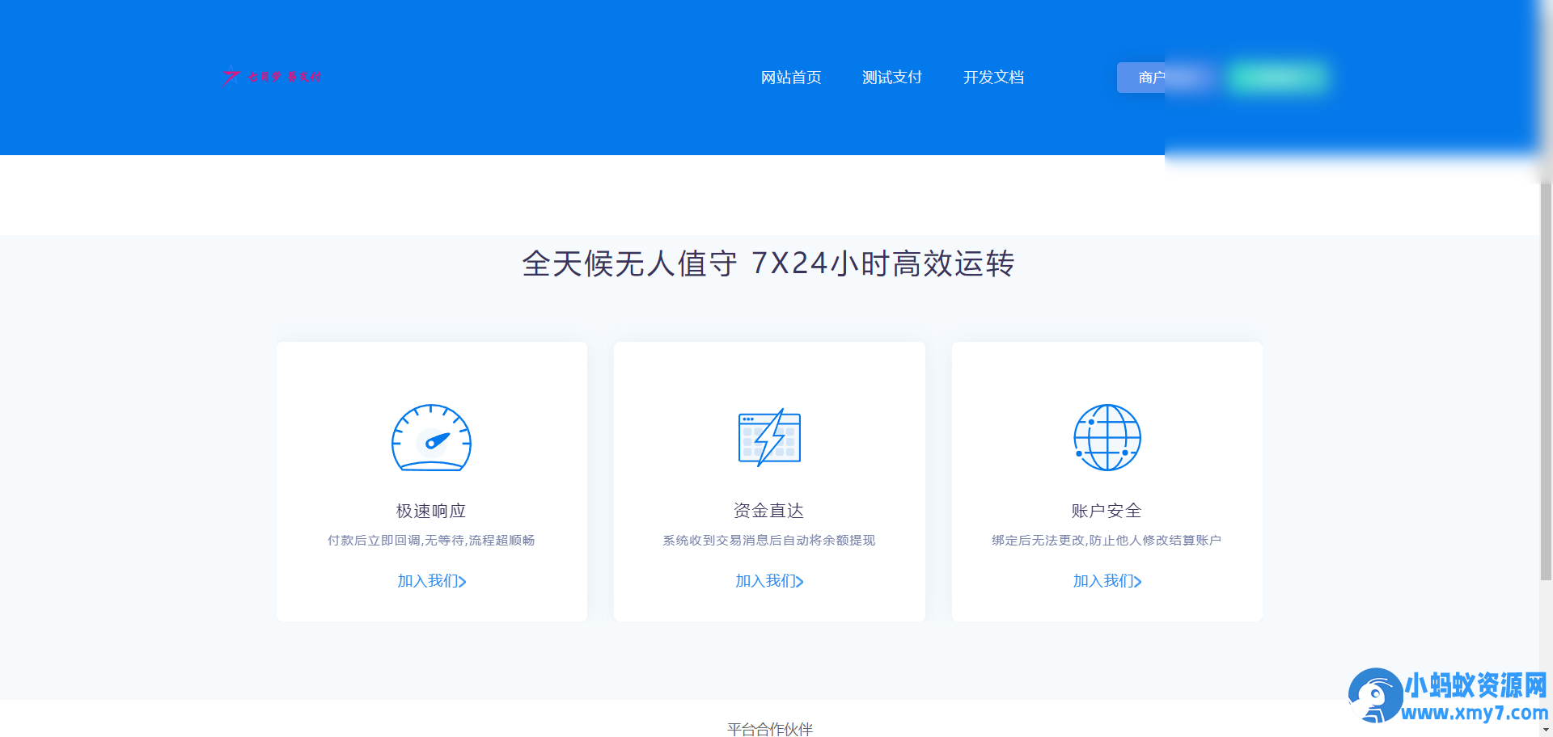Open the 开发文档 page
Viewport: 1553px width, 737px height.
993,77
